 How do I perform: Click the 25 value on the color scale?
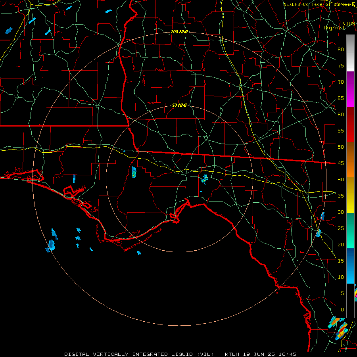(341, 228)
